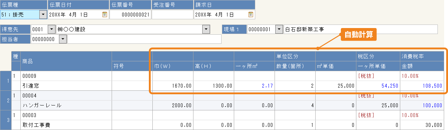Click amount cell 30,000

[x=422, y=125]
